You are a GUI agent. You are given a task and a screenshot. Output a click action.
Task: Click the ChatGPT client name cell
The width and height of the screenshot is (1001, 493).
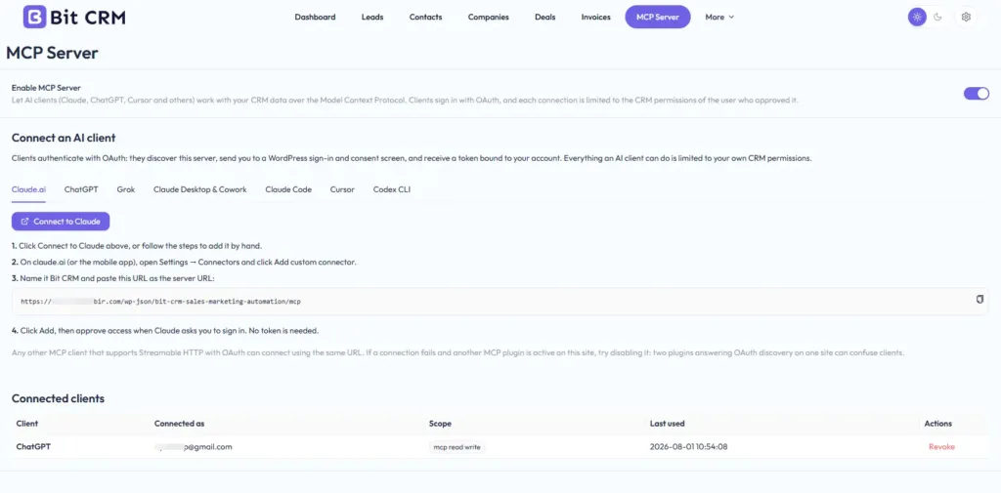point(33,446)
